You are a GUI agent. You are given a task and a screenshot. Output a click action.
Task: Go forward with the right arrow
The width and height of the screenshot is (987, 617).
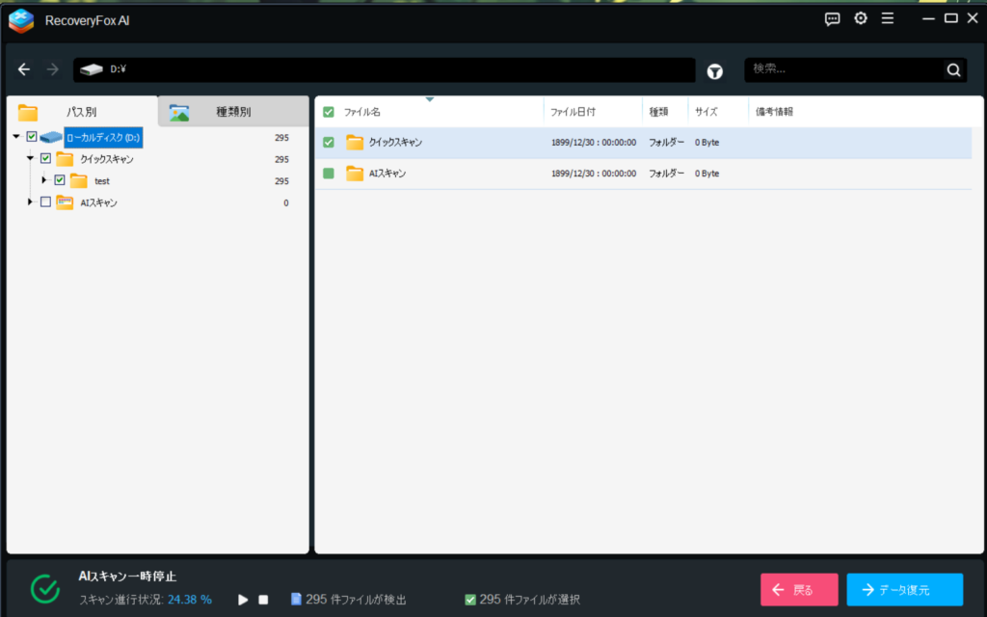click(53, 69)
